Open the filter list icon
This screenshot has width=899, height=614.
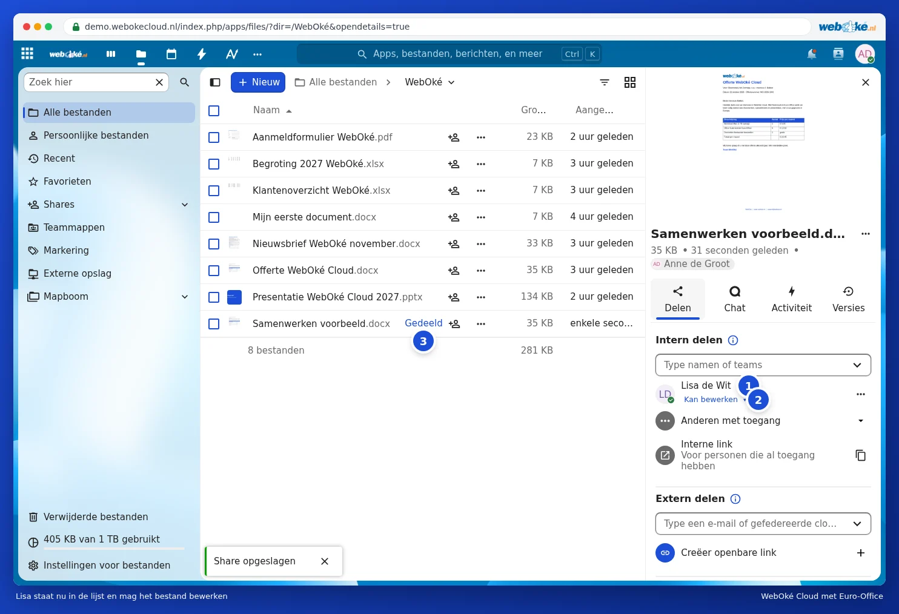605,82
